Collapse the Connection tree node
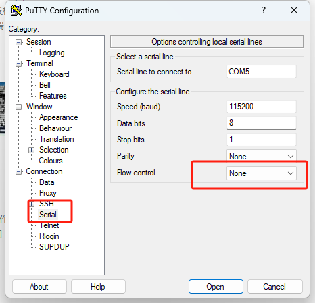This screenshot has width=315, height=303. click(x=18, y=171)
